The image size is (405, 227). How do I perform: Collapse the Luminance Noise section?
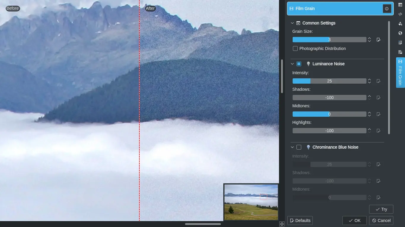tap(292, 64)
